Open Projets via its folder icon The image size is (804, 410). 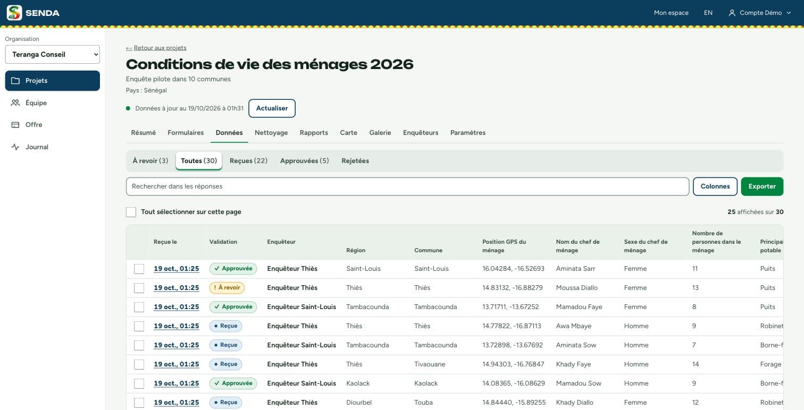click(15, 81)
